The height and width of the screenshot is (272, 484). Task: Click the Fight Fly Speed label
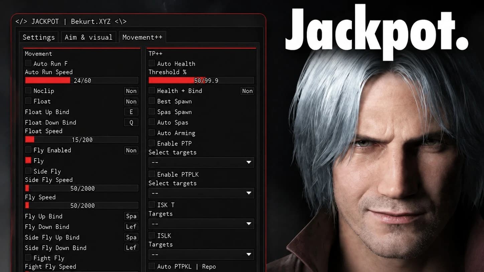[x=50, y=266]
